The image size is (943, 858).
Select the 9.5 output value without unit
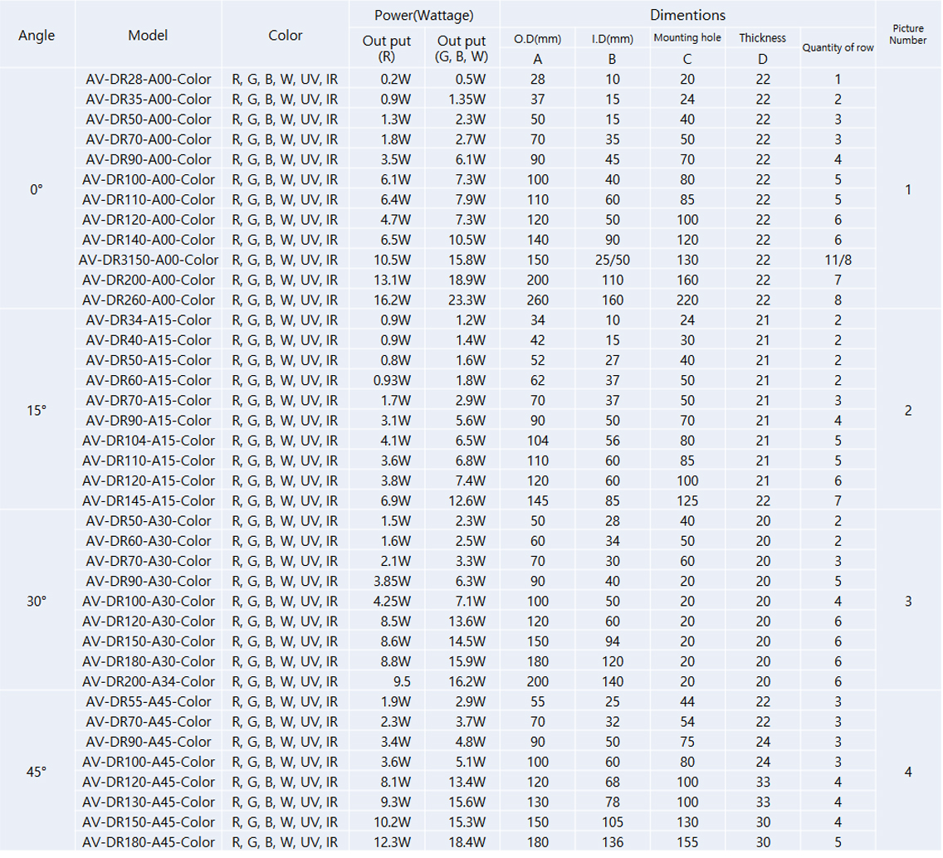(x=402, y=682)
